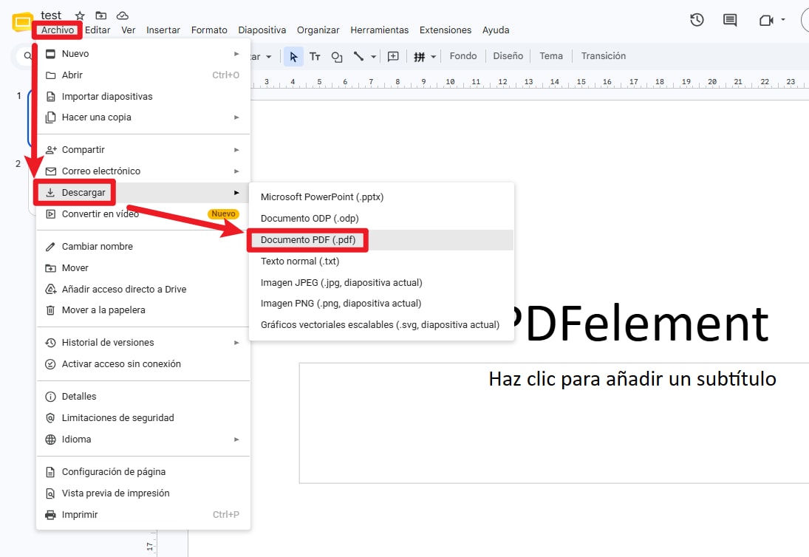Expand the Compartir submenu

click(143, 149)
